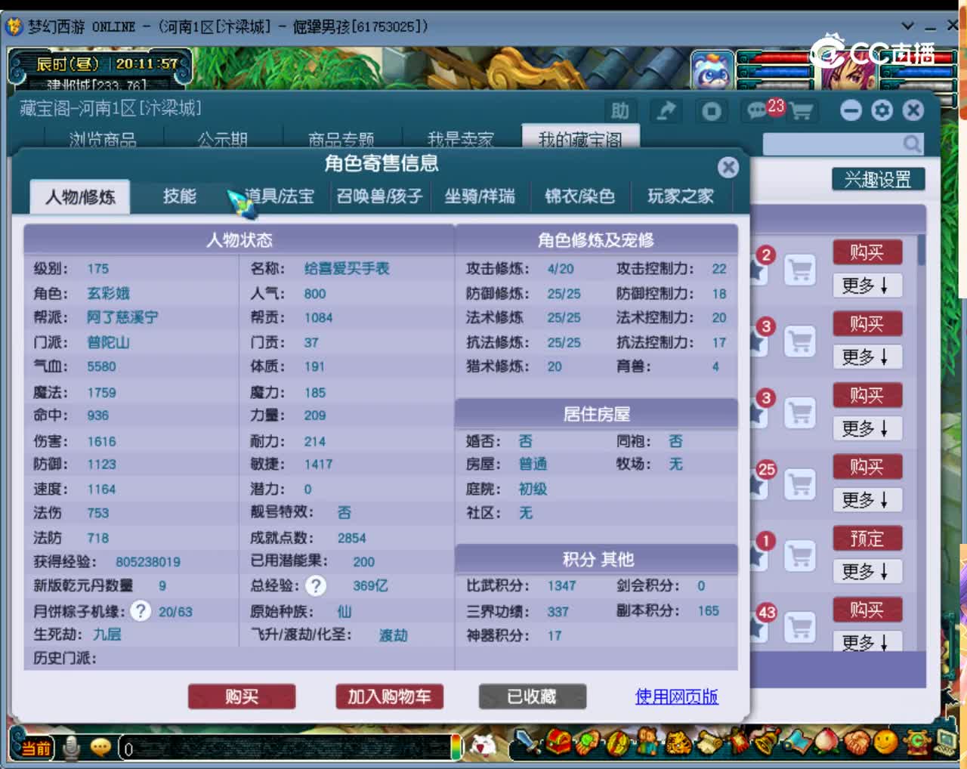The image size is (967, 769).
Task: Click the scroll icon in the bottom toolbar
Action: (709, 743)
